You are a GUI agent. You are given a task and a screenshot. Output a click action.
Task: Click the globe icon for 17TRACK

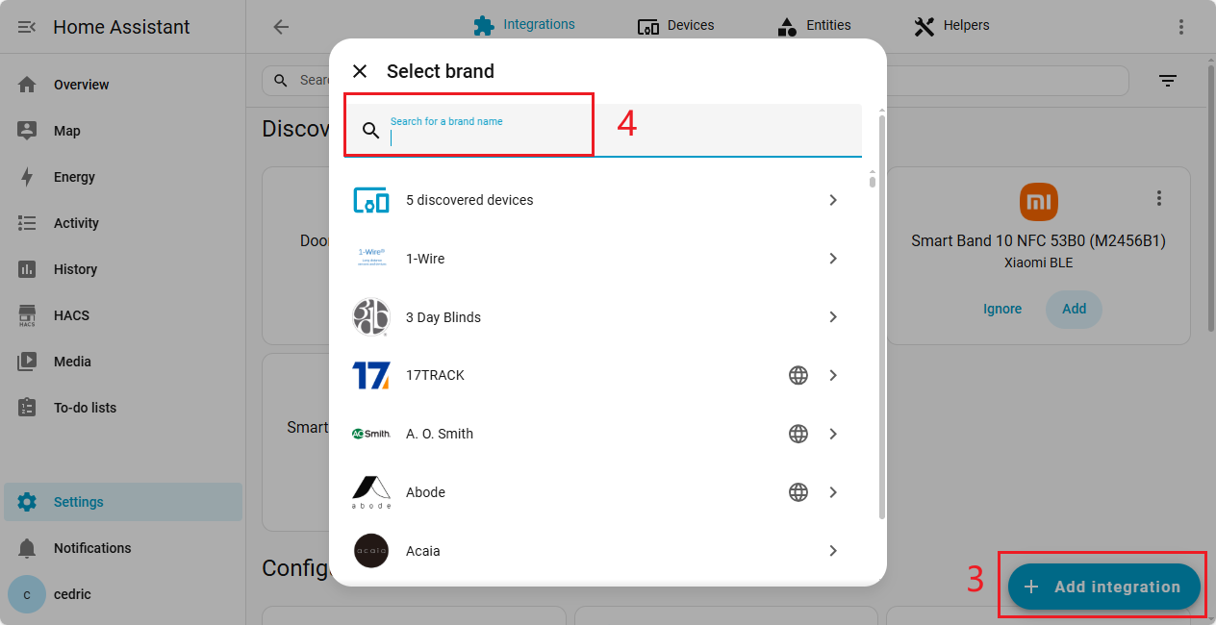(798, 375)
